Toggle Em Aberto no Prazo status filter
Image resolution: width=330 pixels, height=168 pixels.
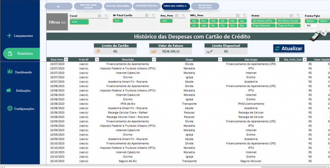coord(263,21)
